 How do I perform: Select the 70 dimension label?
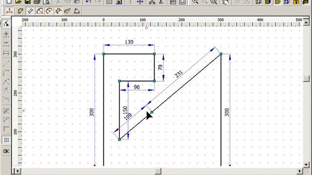point(160,68)
